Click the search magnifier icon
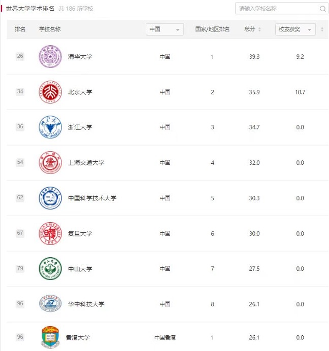The image size is (329, 351). tap(322, 9)
